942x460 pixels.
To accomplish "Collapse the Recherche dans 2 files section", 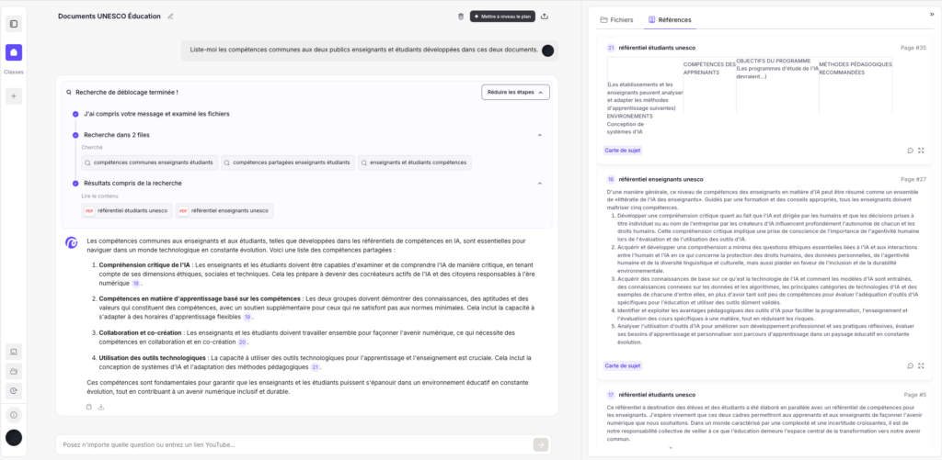I will pos(539,136).
